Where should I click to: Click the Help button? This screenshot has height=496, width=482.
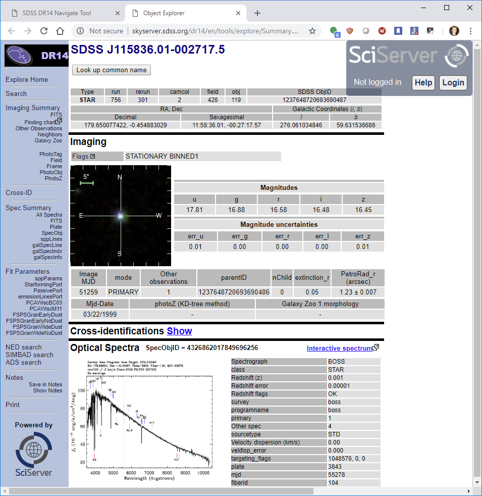423,82
